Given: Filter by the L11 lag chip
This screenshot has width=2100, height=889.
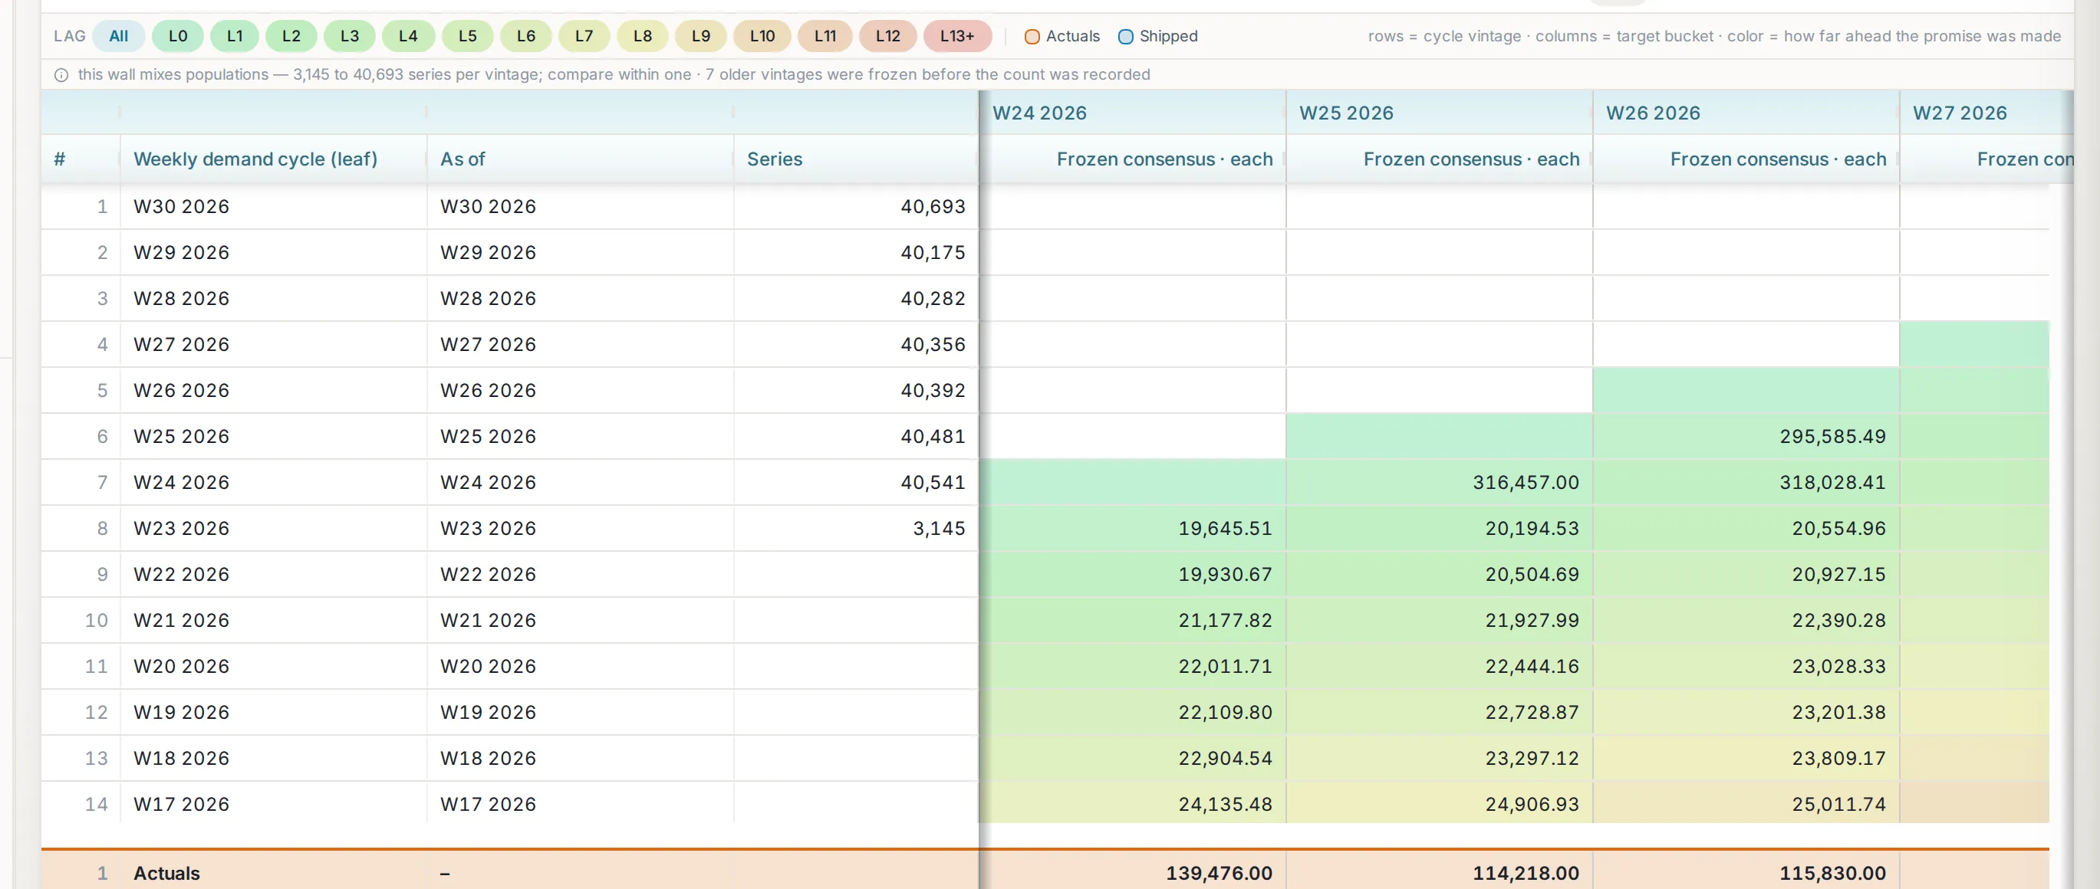Looking at the screenshot, I should (825, 36).
